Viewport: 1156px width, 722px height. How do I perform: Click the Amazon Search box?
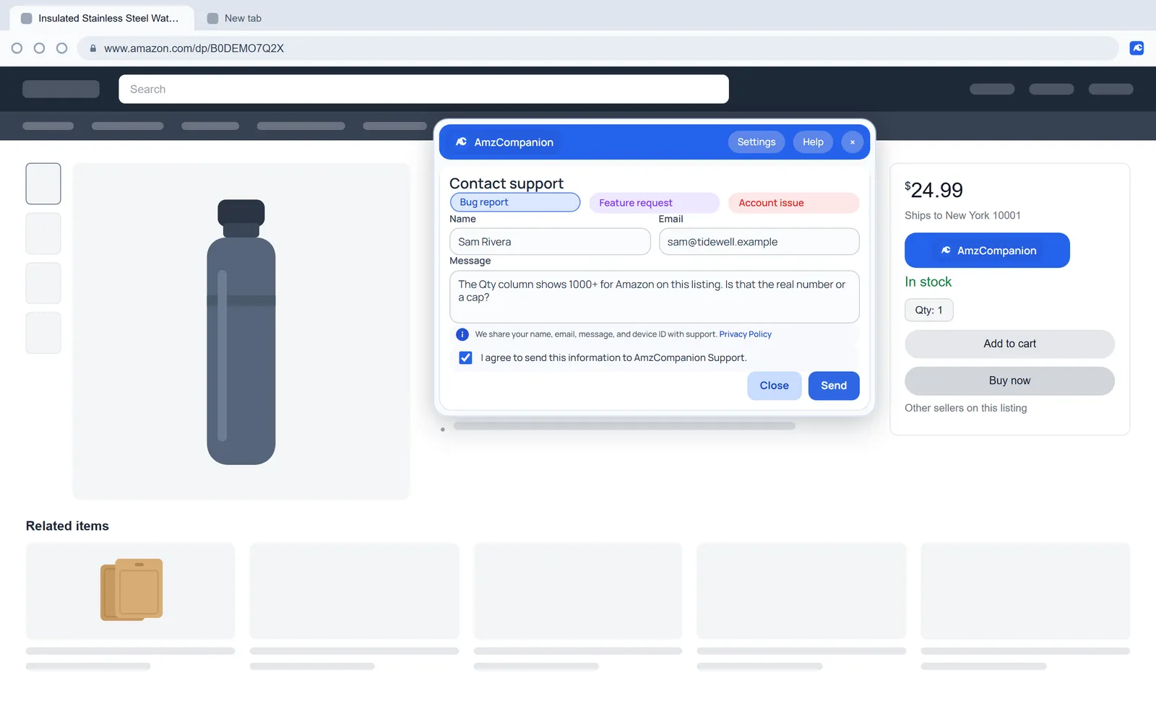pos(423,90)
